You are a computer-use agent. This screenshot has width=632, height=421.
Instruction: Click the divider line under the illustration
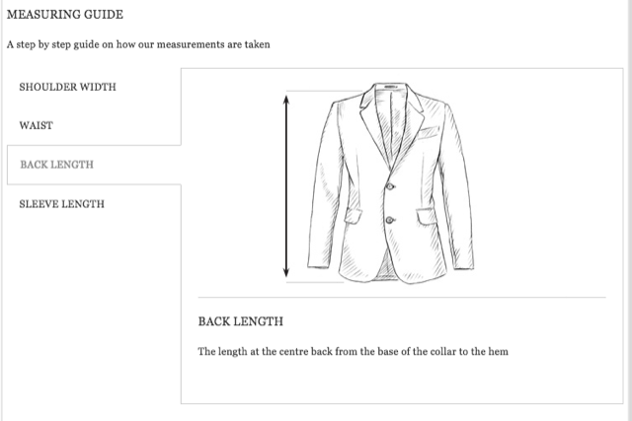point(402,298)
